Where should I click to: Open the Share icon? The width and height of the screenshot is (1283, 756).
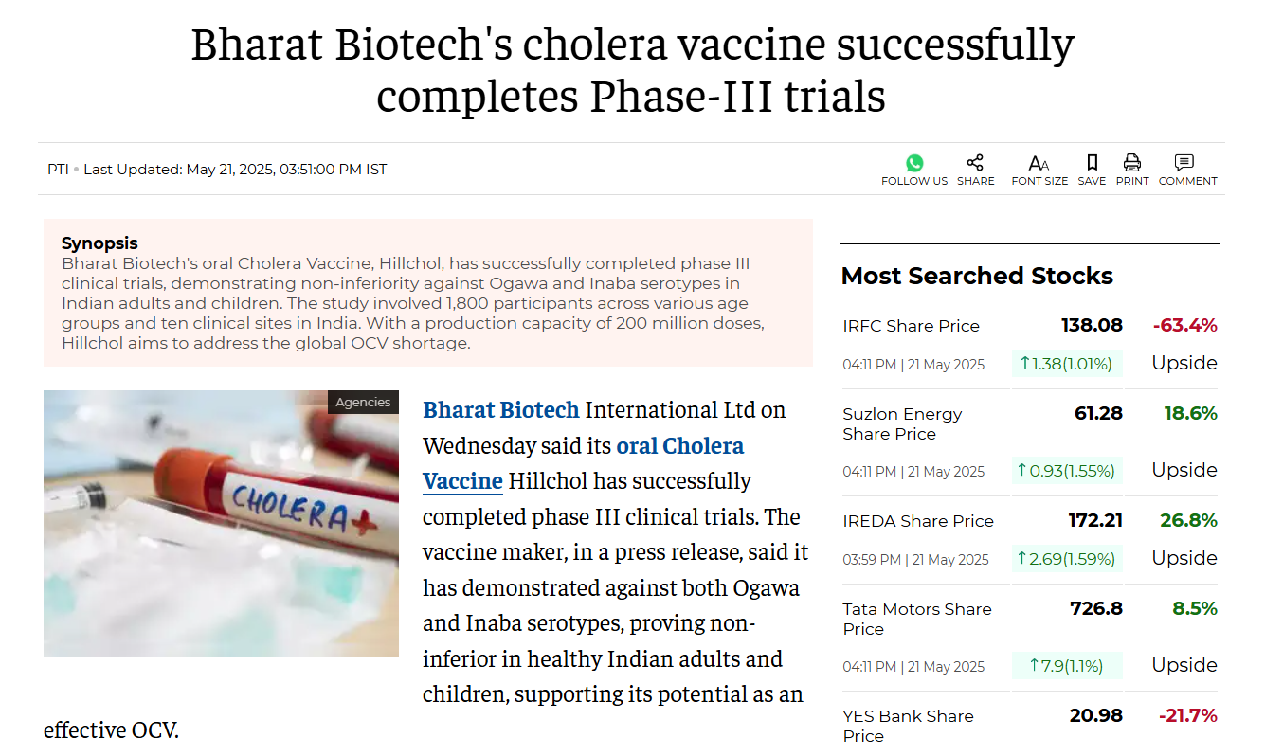click(x=975, y=163)
